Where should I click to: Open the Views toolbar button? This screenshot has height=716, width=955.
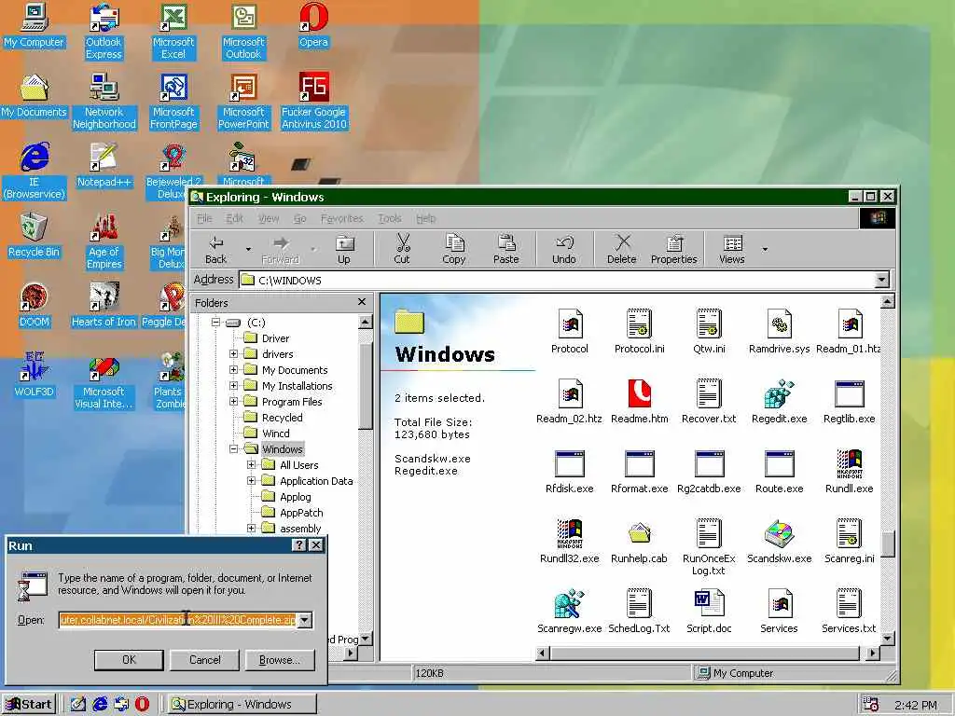tap(731, 249)
